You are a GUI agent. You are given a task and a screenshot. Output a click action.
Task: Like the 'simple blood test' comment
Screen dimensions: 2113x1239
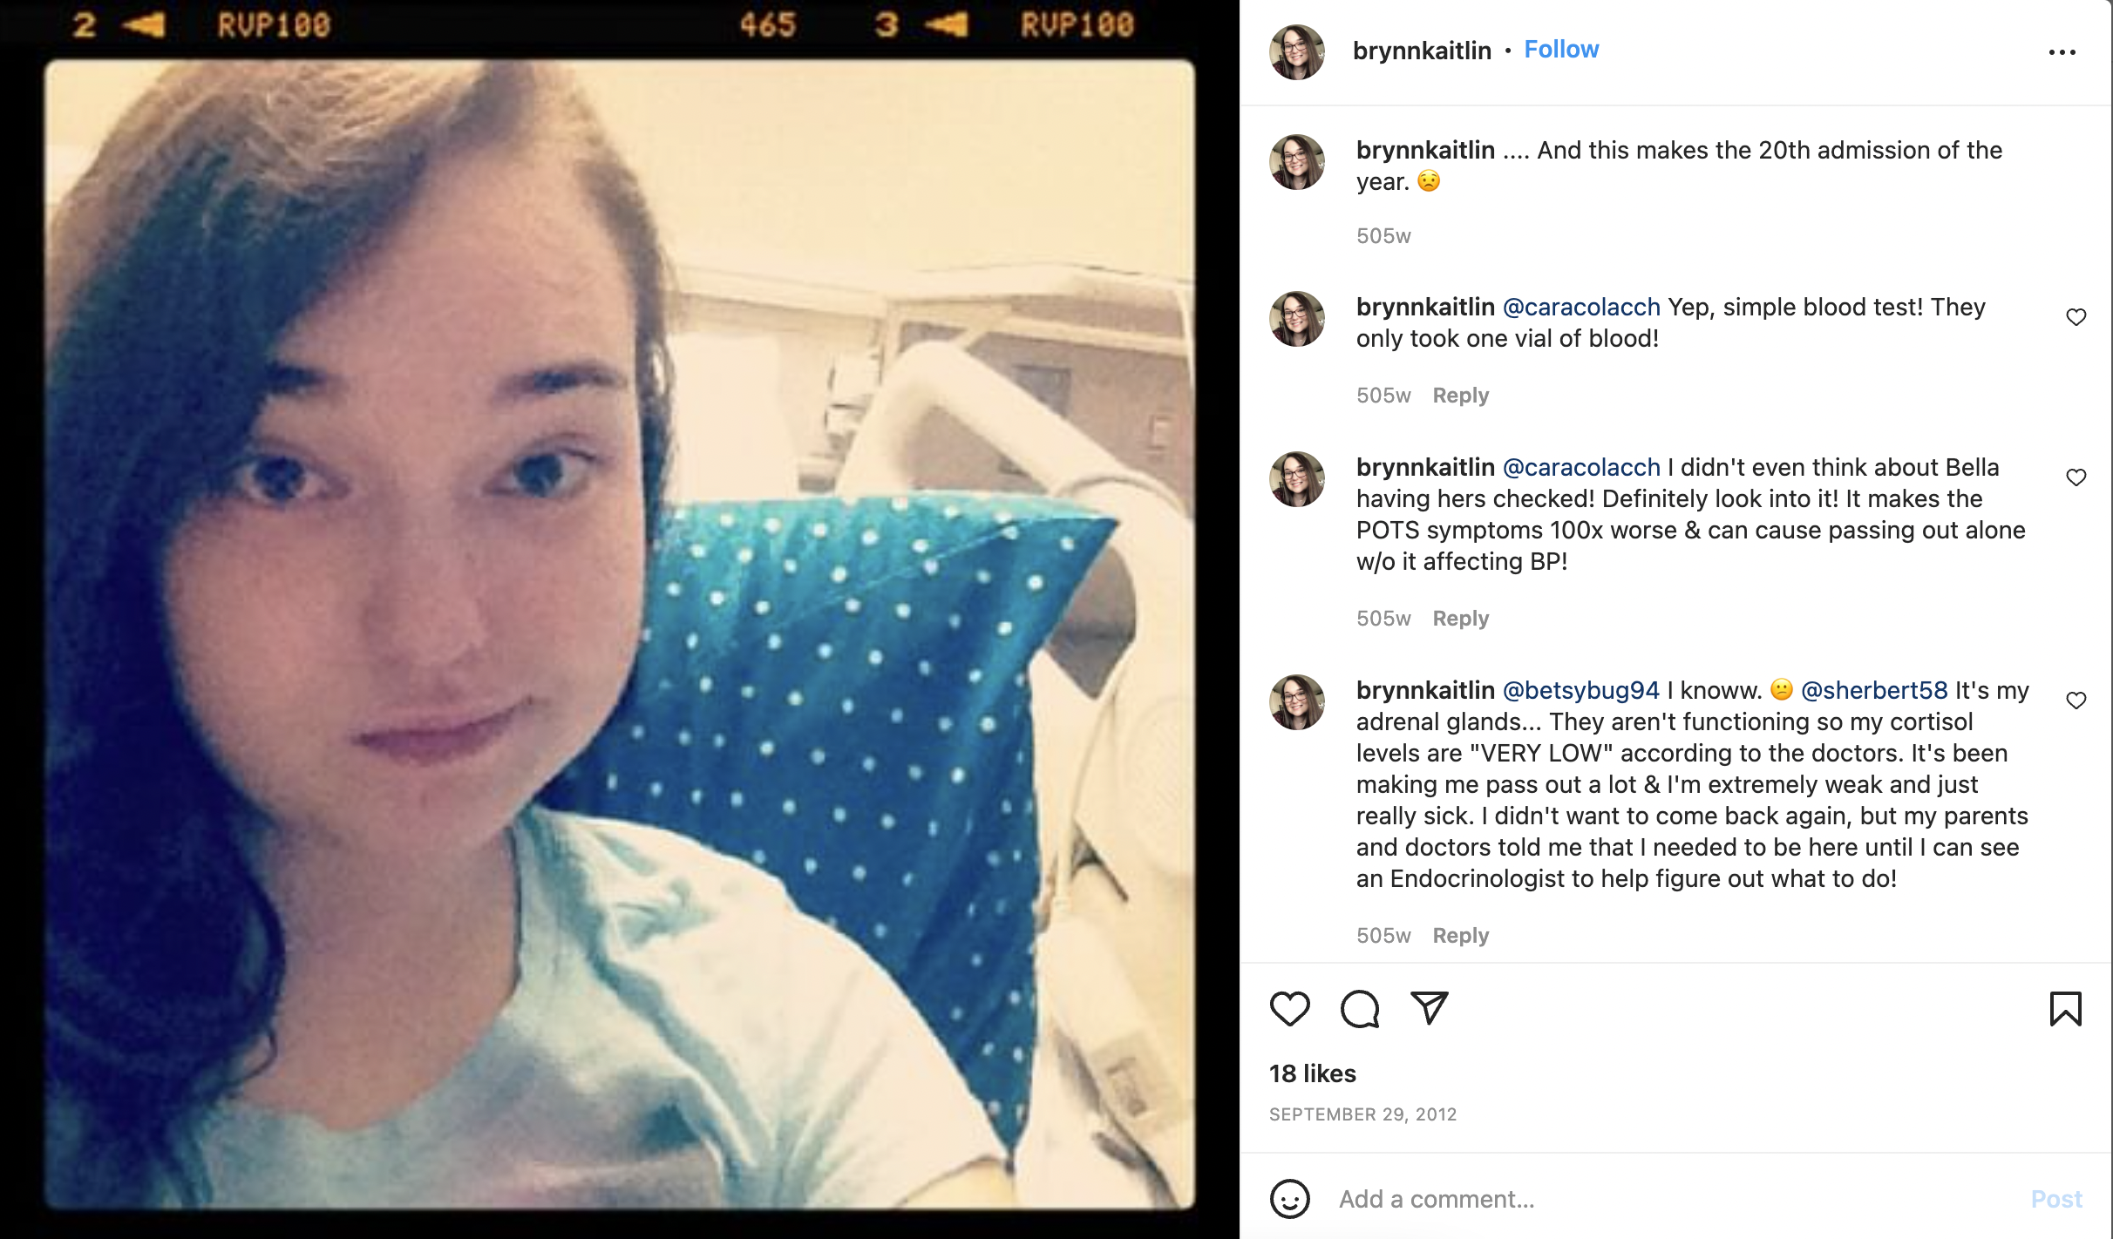point(2076,317)
